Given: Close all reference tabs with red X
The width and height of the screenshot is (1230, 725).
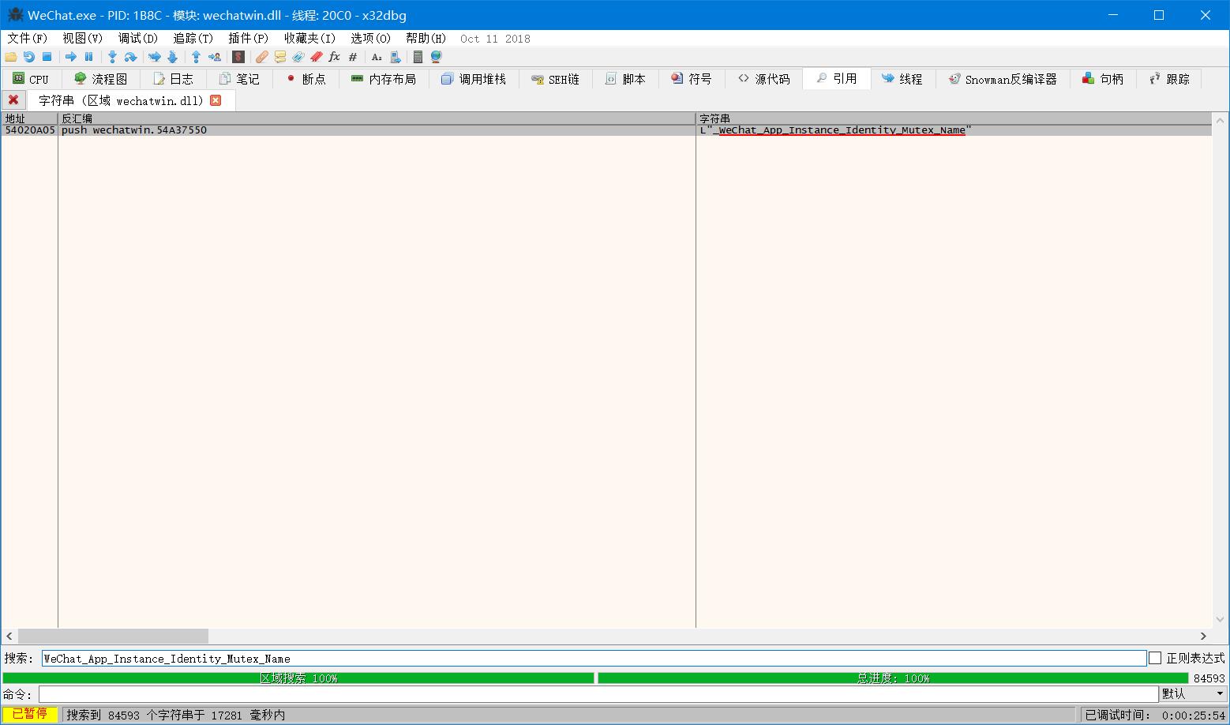Looking at the screenshot, I should (13, 100).
